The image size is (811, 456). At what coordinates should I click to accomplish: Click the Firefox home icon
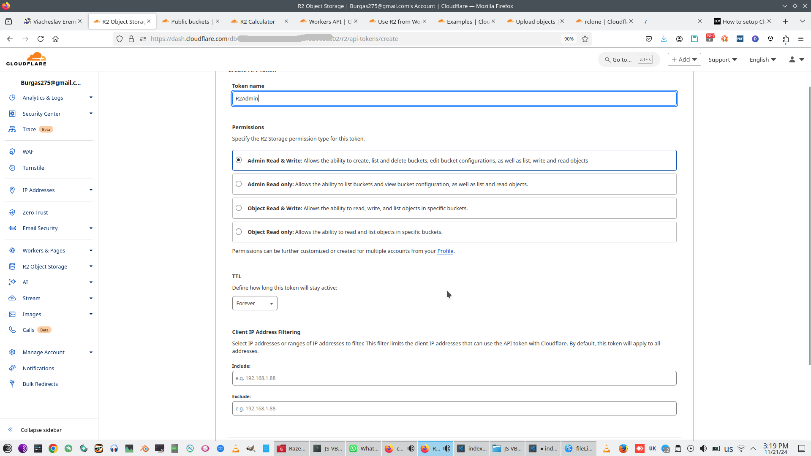[x=55, y=39]
